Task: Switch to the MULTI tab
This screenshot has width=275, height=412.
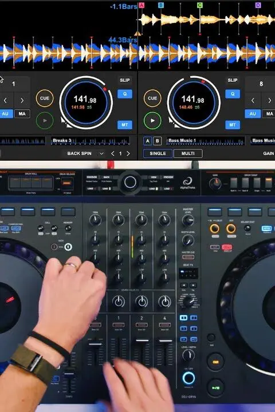Action: point(188,153)
